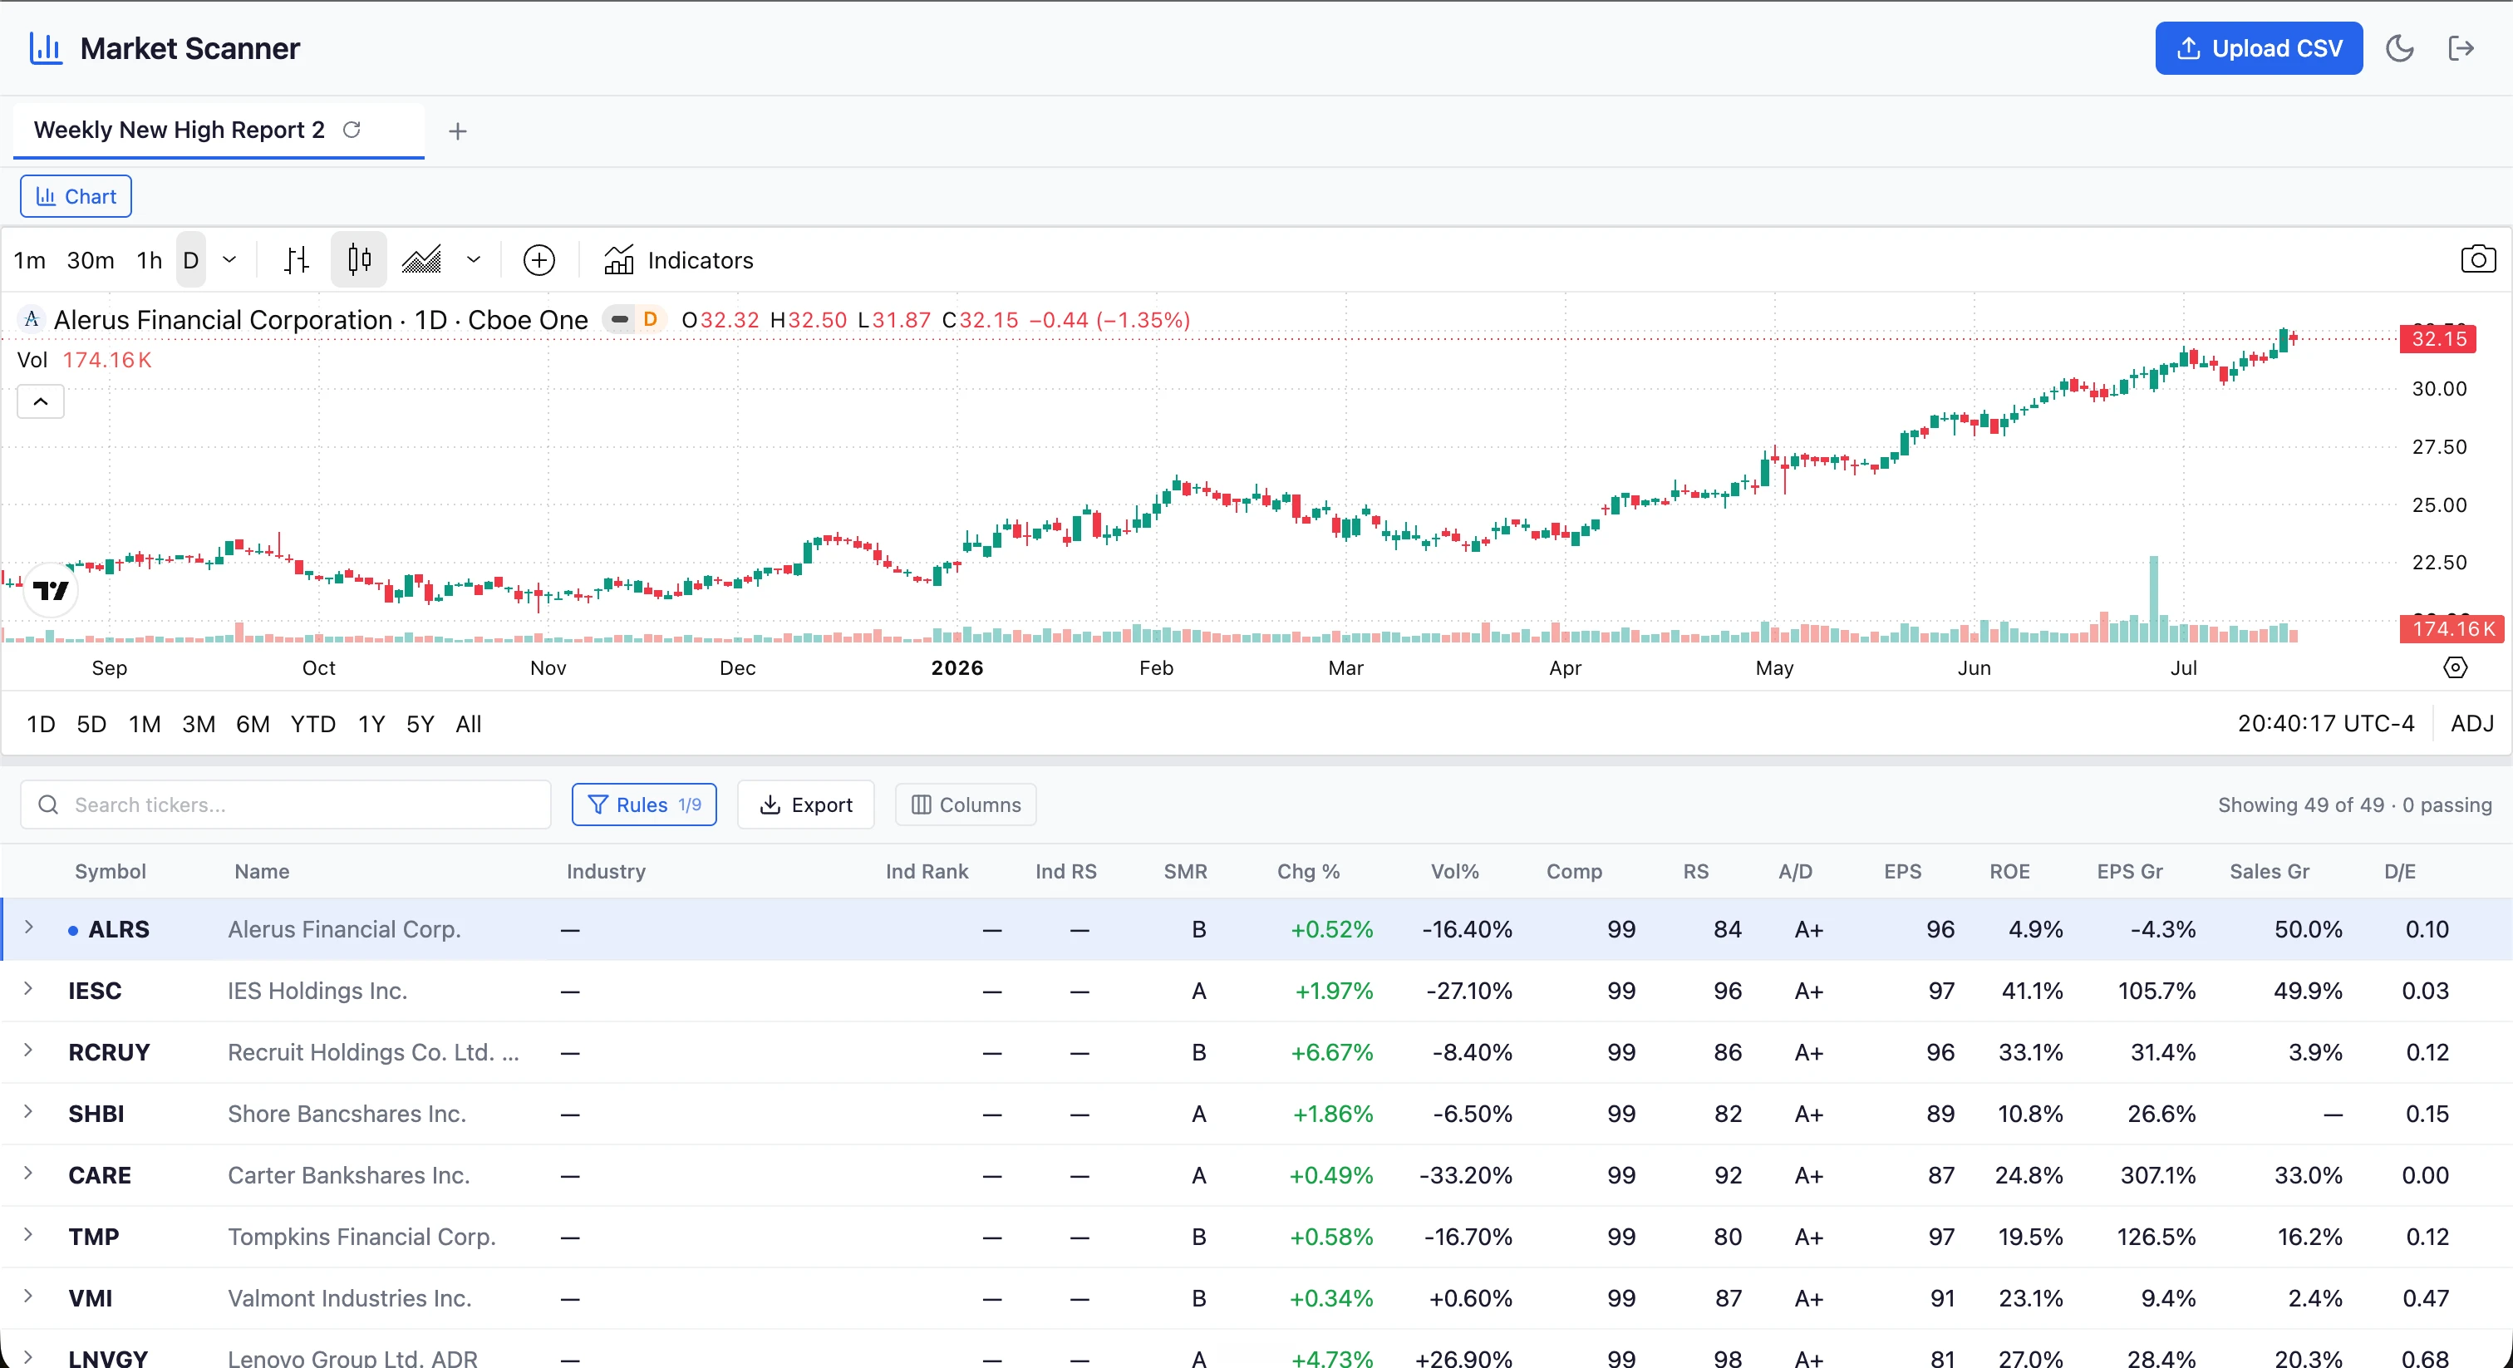The height and width of the screenshot is (1368, 2513).
Task: Click the Search tickers input field
Action: (x=286, y=805)
